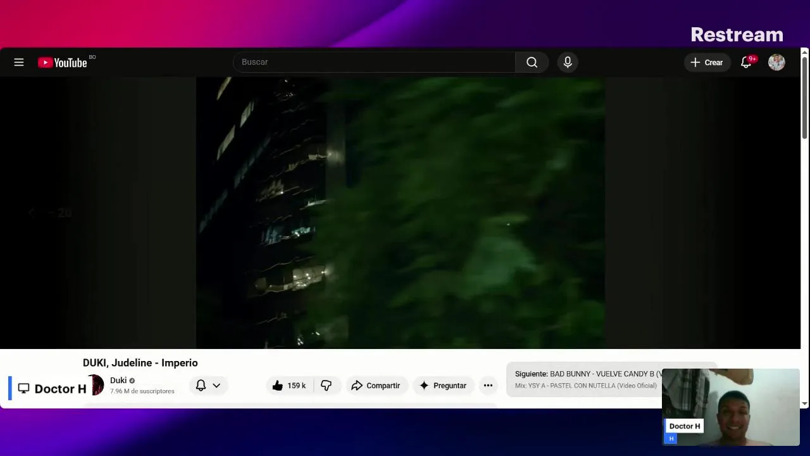Image resolution: width=810 pixels, height=456 pixels.
Task: Expand subscription notification options chevron
Action: [216, 386]
